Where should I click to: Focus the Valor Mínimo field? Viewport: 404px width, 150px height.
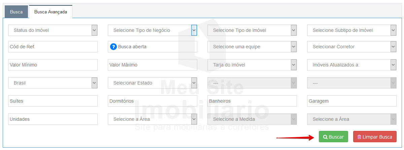click(x=53, y=65)
